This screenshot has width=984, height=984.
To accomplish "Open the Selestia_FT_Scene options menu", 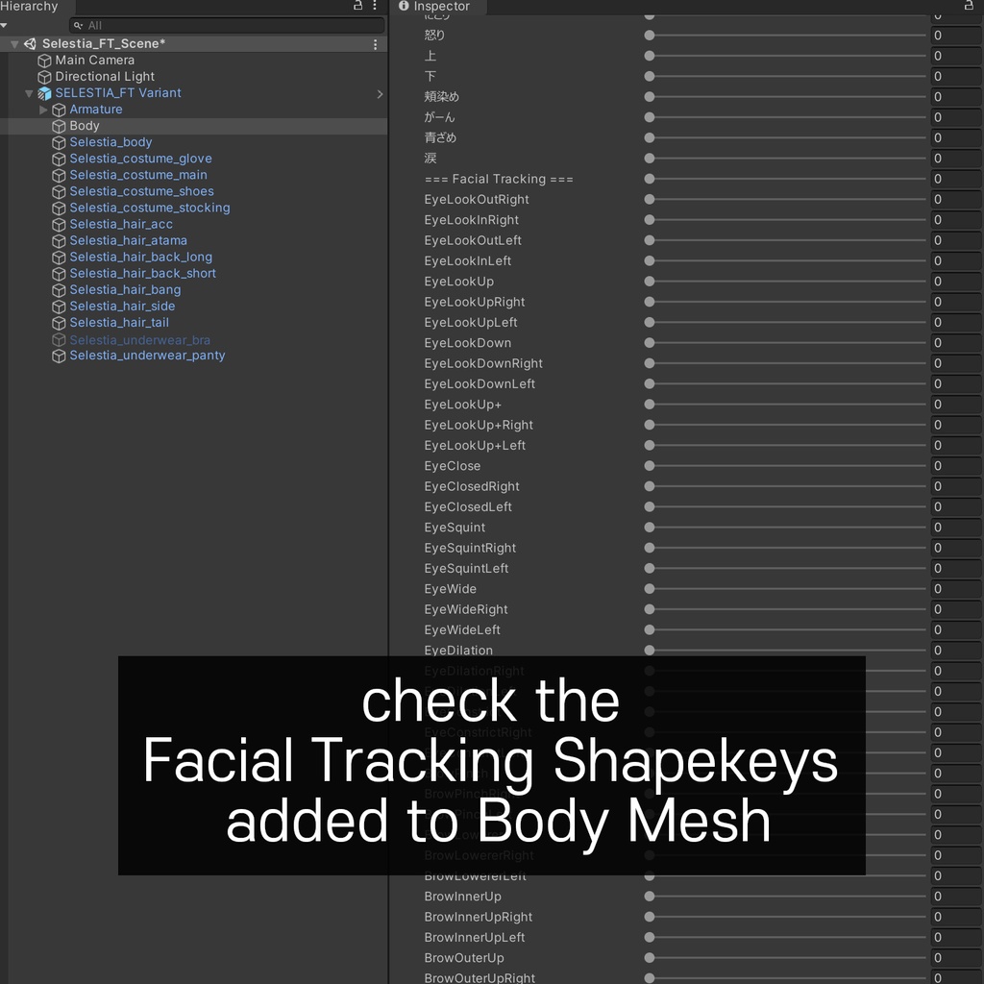I will point(375,43).
